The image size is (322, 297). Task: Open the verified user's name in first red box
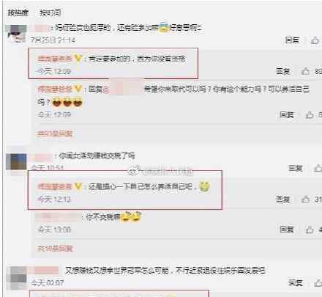click(x=55, y=59)
